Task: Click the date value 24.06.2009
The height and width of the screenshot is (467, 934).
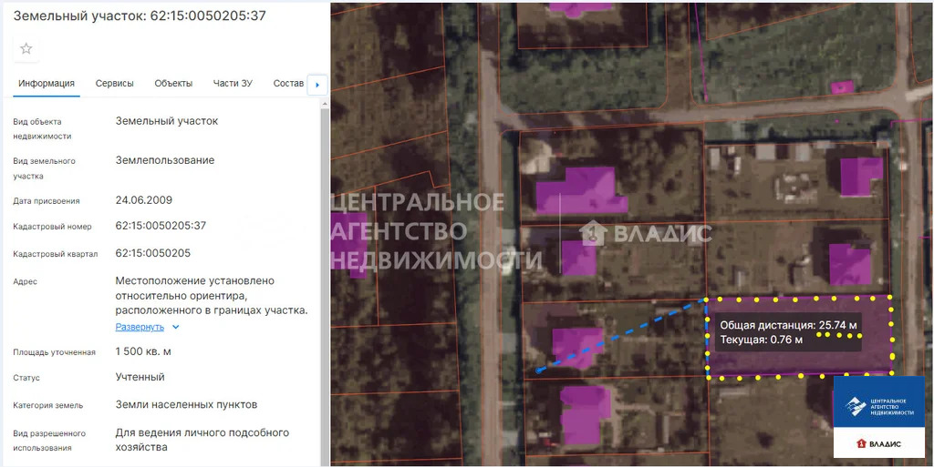Action: coord(143,200)
